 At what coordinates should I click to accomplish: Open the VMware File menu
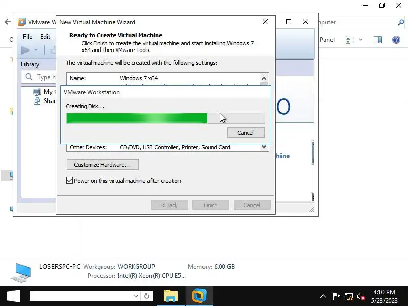click(x=28, y=37)
